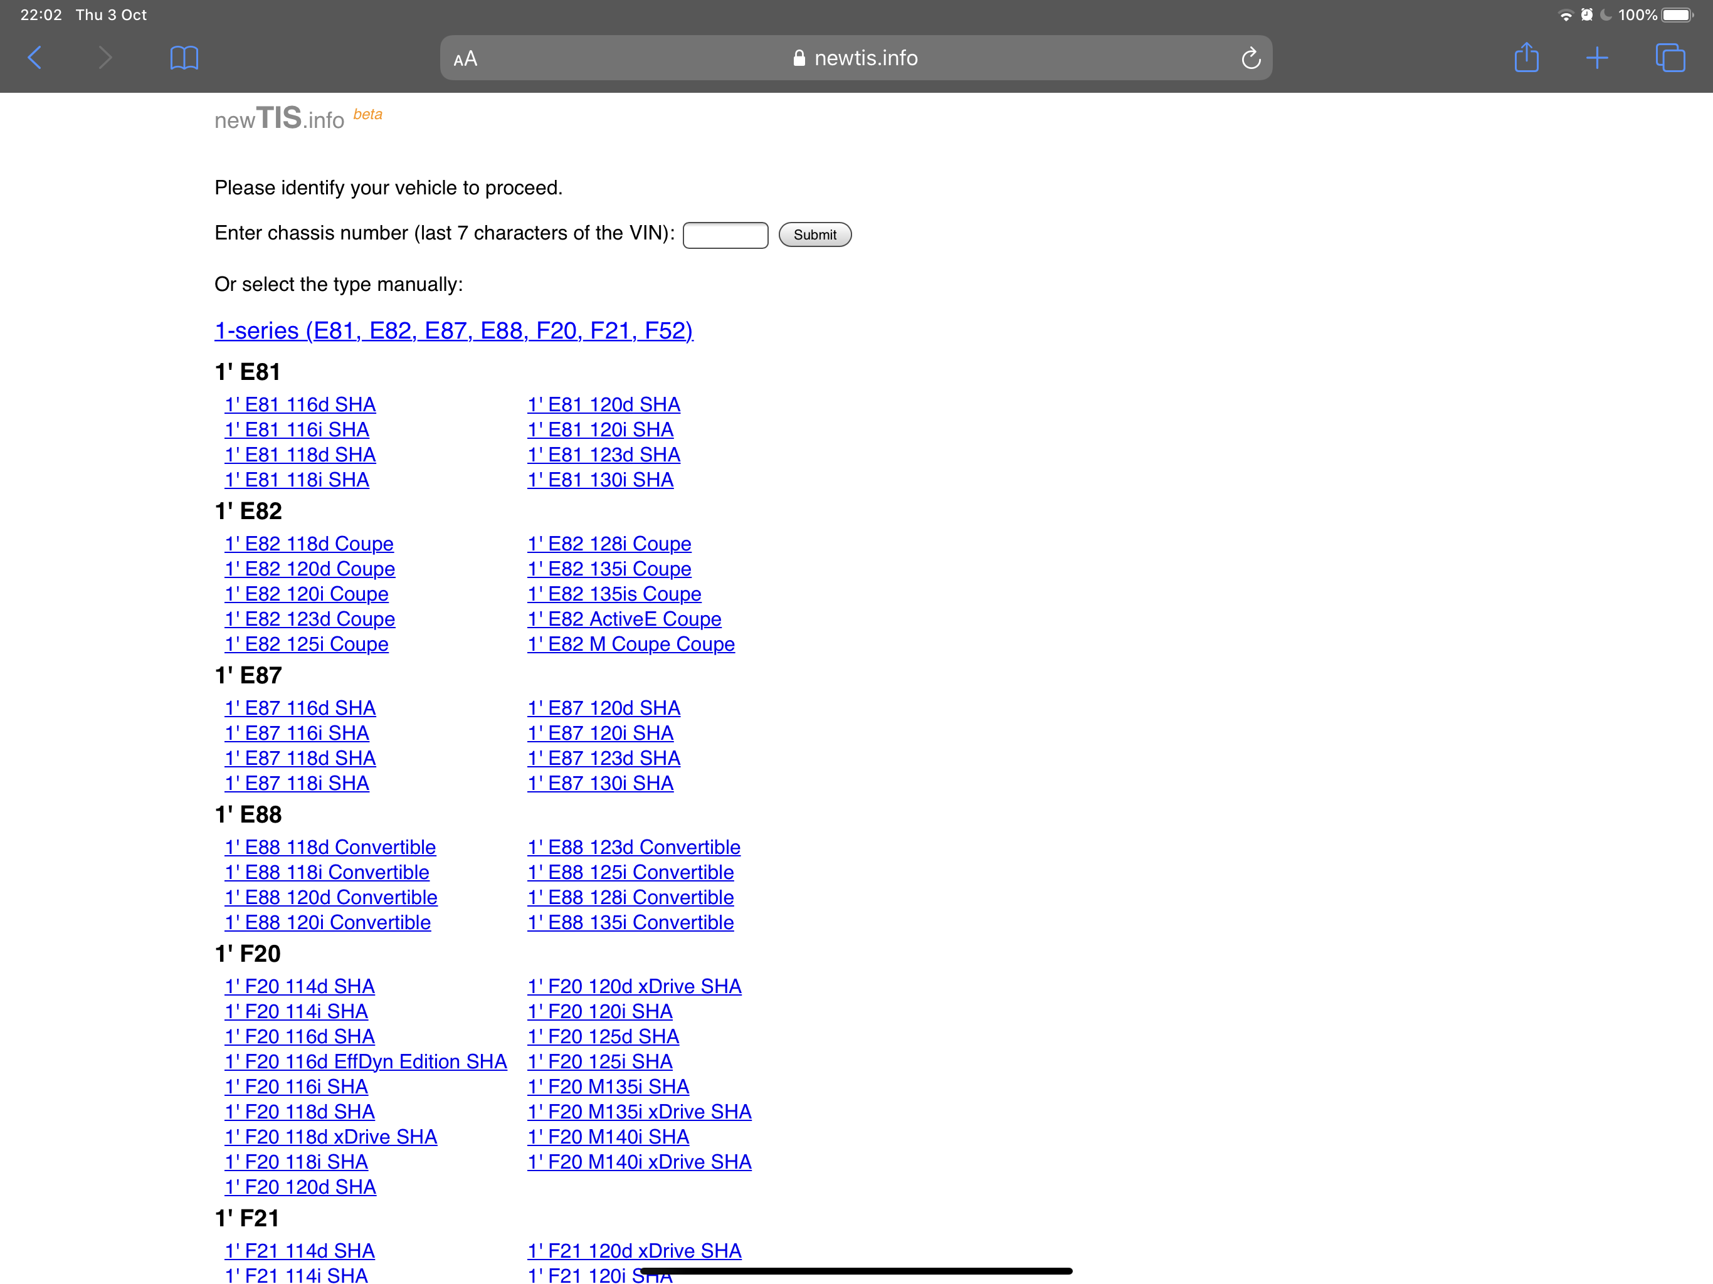Open 1' F21 120d xDrive SHA link
Image resolution: width=1713 pixels, height=1284 pixels.
[635, 1251]
